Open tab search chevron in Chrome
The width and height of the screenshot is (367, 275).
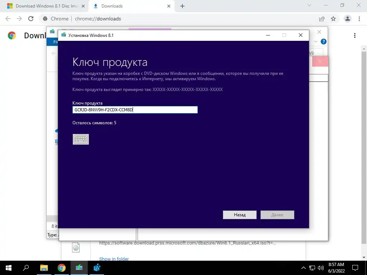pos(309,5)
